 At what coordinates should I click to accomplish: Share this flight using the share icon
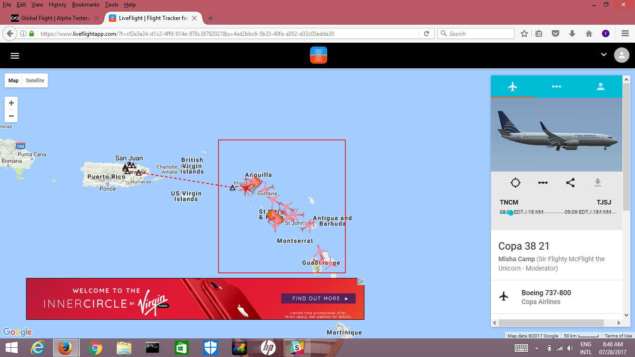(570, 183)
